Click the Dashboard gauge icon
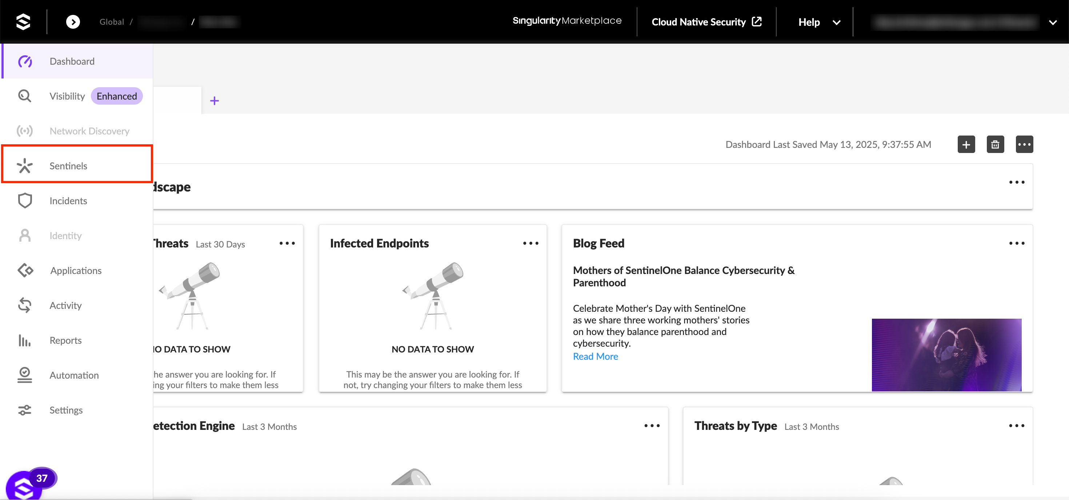Image resolution: width=1069 pixels, height=500 pixels. pos(24,61)
